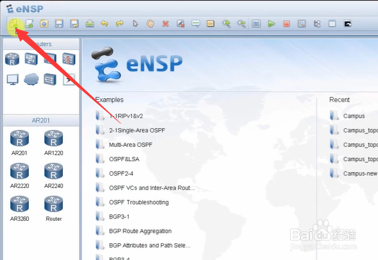Click the red X delete icon
Screen dimensions: 378x260
click(x=166, y=24)
